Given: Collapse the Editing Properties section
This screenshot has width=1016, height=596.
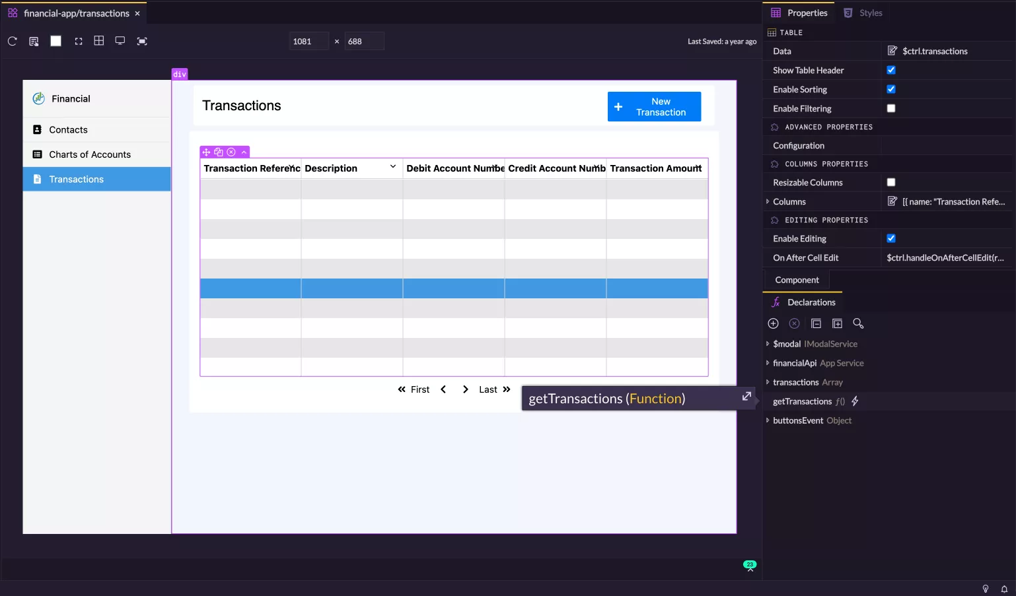Looking at the screenshot, I should point(775,220).
